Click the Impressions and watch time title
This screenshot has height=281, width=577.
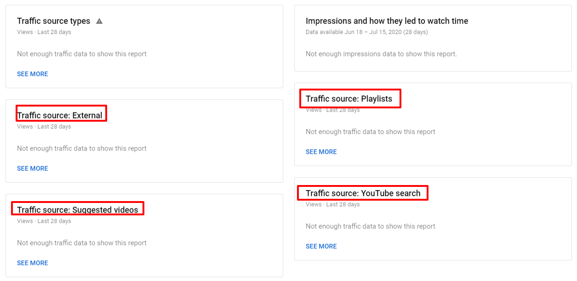[387, 21]
